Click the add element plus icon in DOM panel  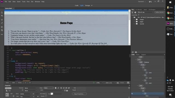tap(132, 94)
